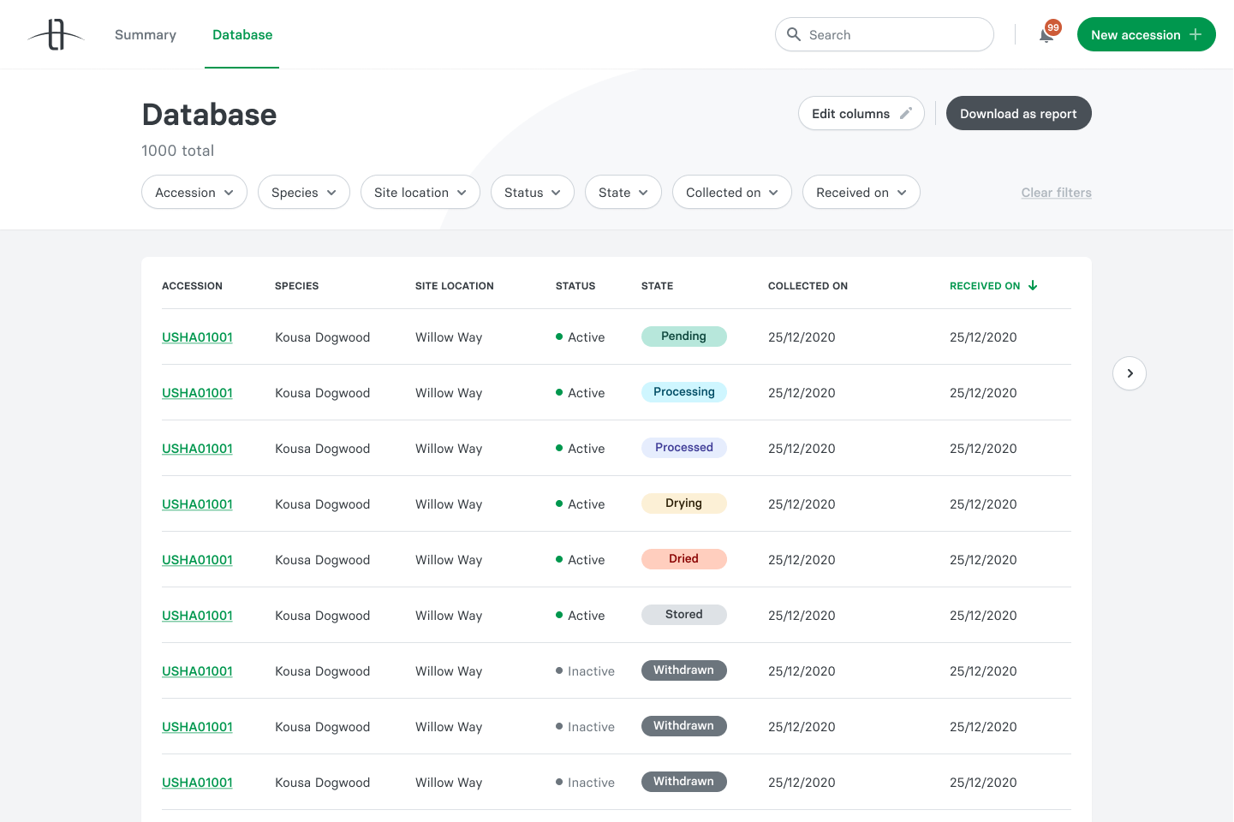Click the right chevron scroll button
Image resolution: width=1234 pixels, height=822 pixels.
(x=1130, y=373)
